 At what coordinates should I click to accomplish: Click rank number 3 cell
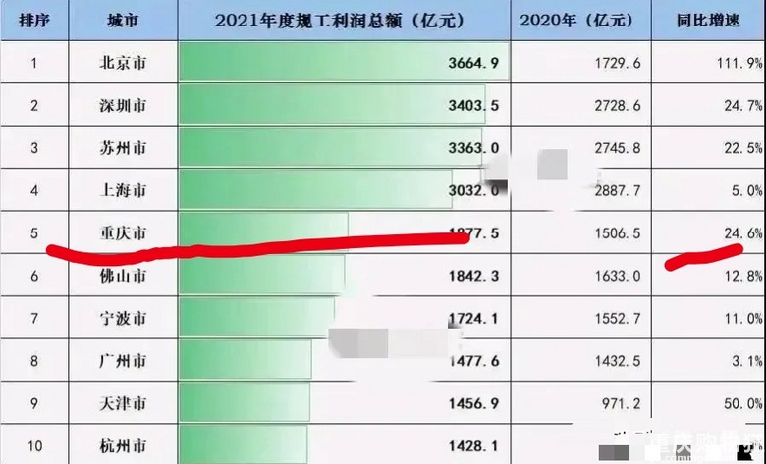point(34,148)
